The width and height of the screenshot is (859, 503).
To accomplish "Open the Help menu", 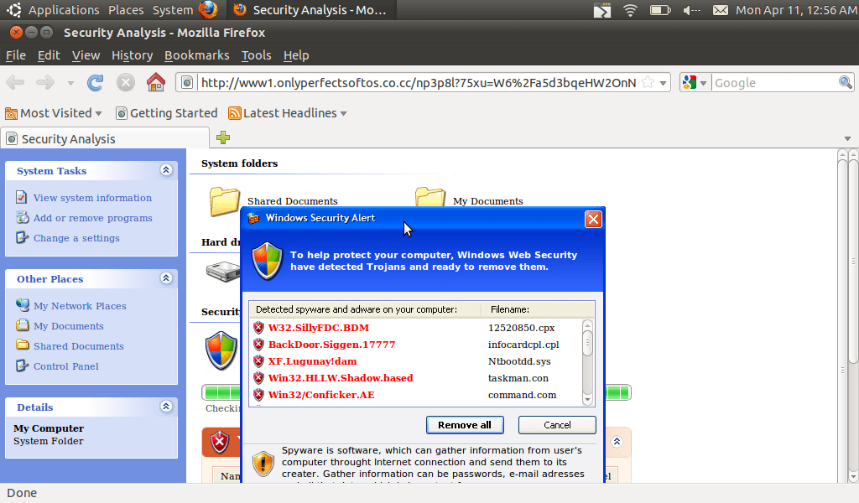I will (296, 55).
